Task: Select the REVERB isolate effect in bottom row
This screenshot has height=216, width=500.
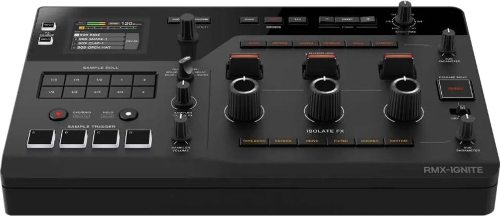Action: pos(283,141)
